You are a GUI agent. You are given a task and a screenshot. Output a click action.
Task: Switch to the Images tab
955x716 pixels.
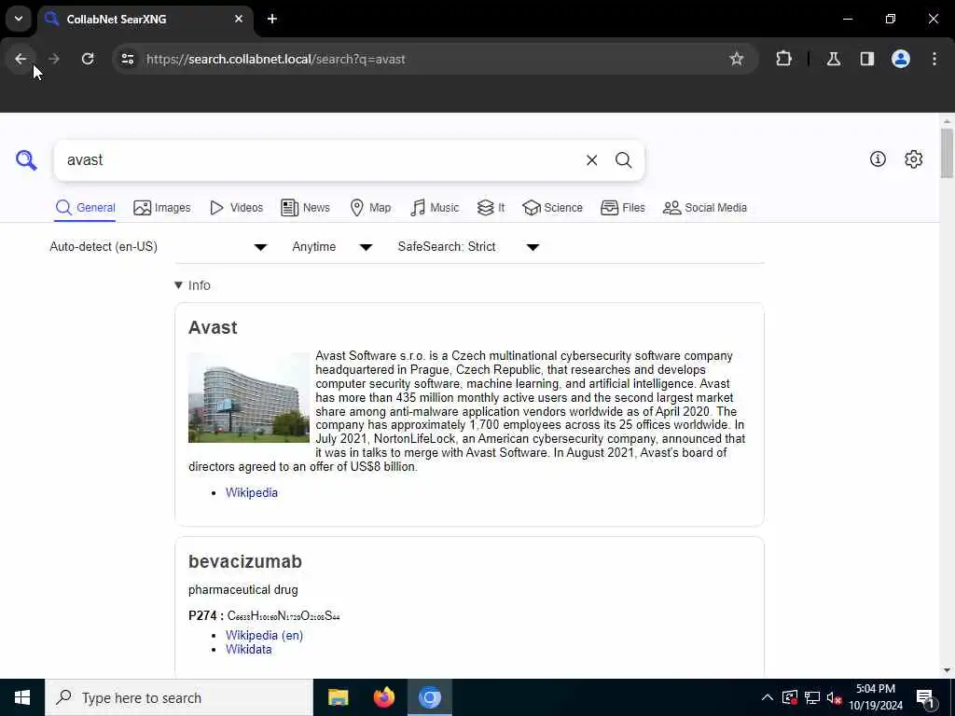click(x=162, y=208)
